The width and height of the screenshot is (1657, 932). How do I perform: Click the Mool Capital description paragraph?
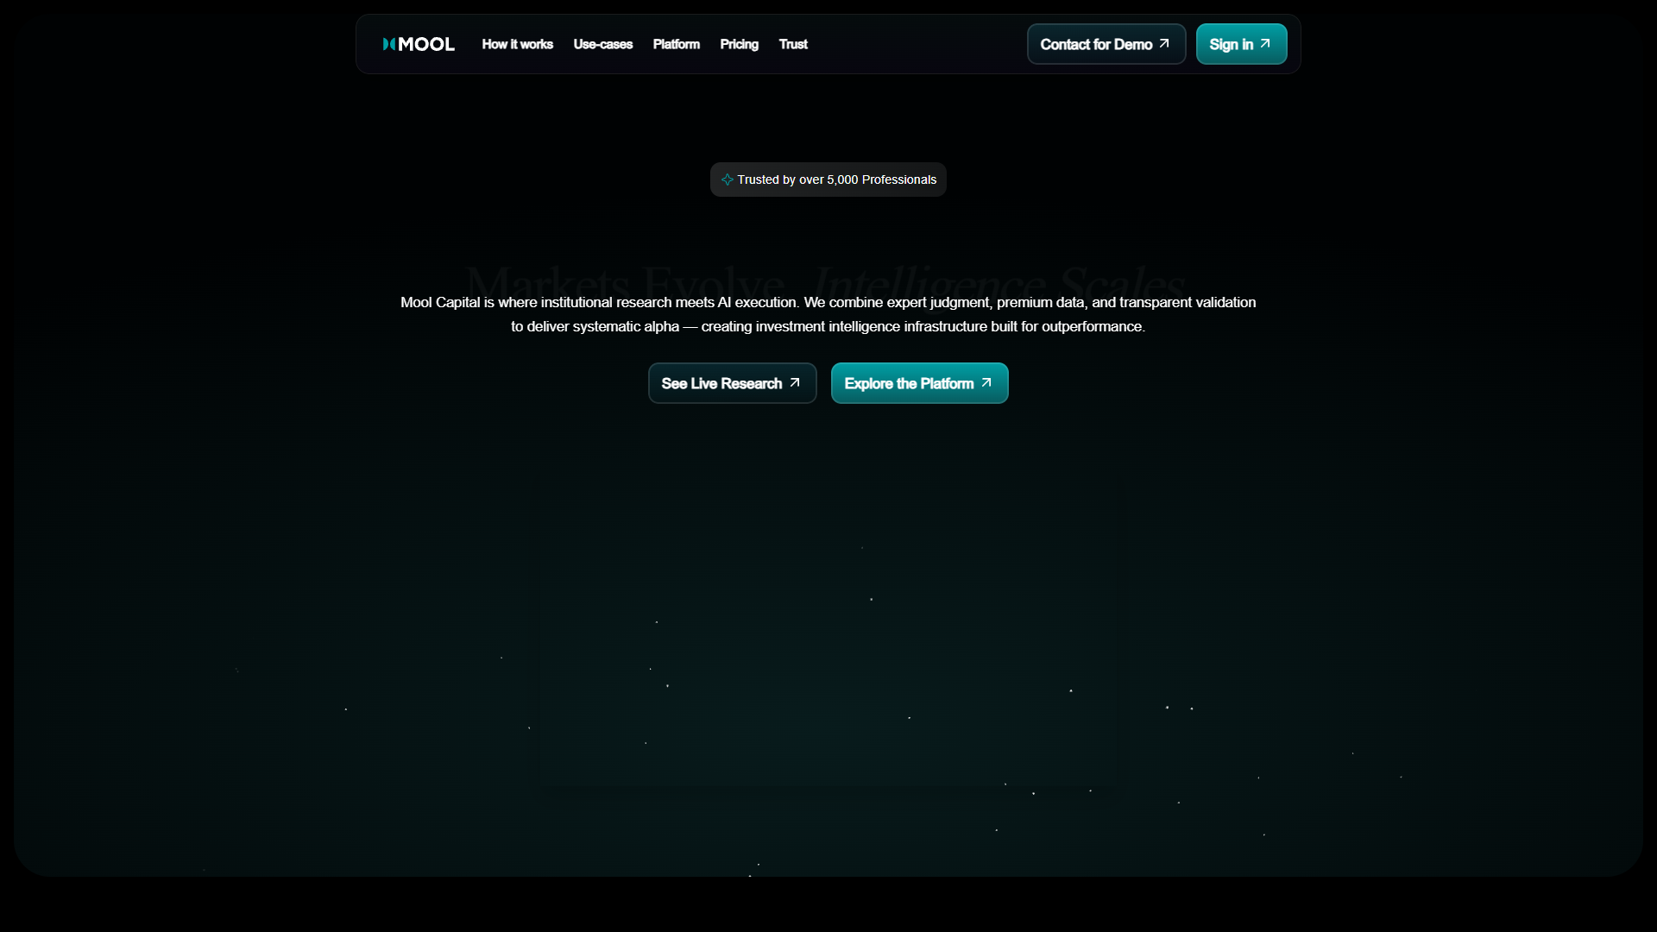click(x=828, y=314)
